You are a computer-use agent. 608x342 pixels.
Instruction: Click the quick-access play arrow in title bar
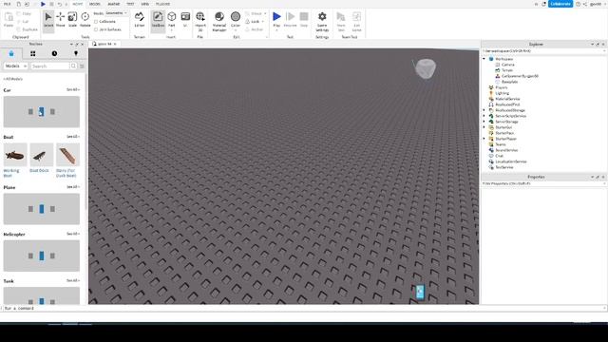(x=43, y=4)
